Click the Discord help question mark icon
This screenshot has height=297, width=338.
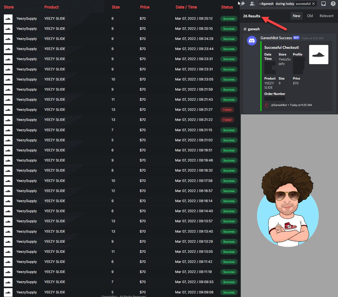pos(333,4)
